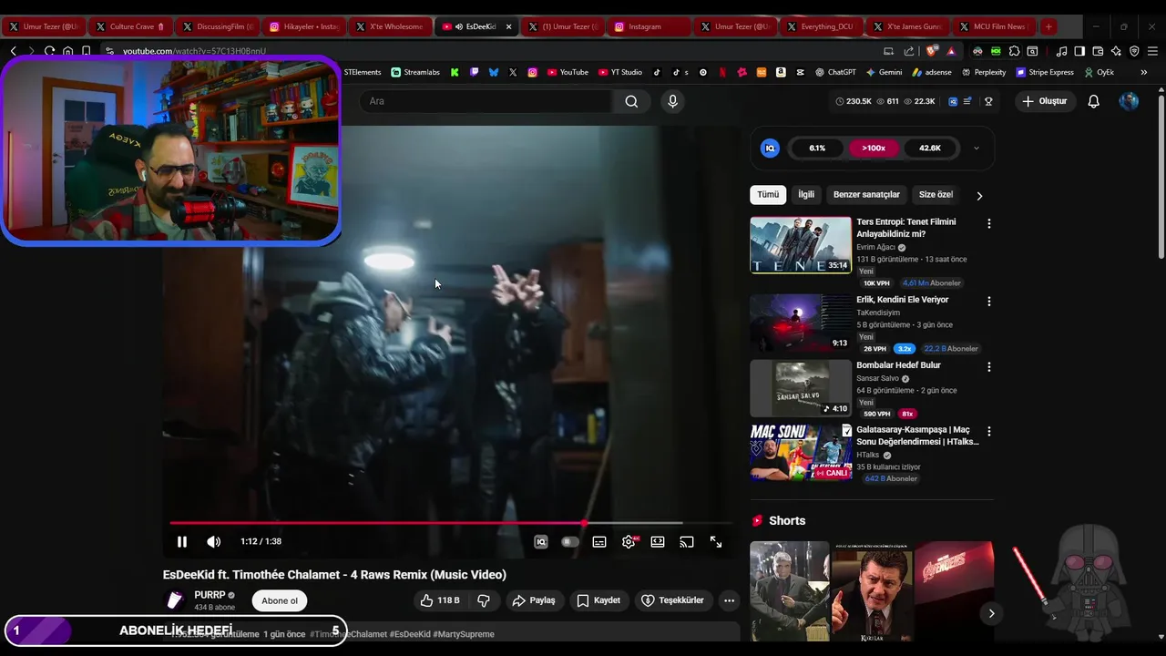Toggle subtitles with the captions button
This screenshot has height=656, width=1166.
click(599, 542)
